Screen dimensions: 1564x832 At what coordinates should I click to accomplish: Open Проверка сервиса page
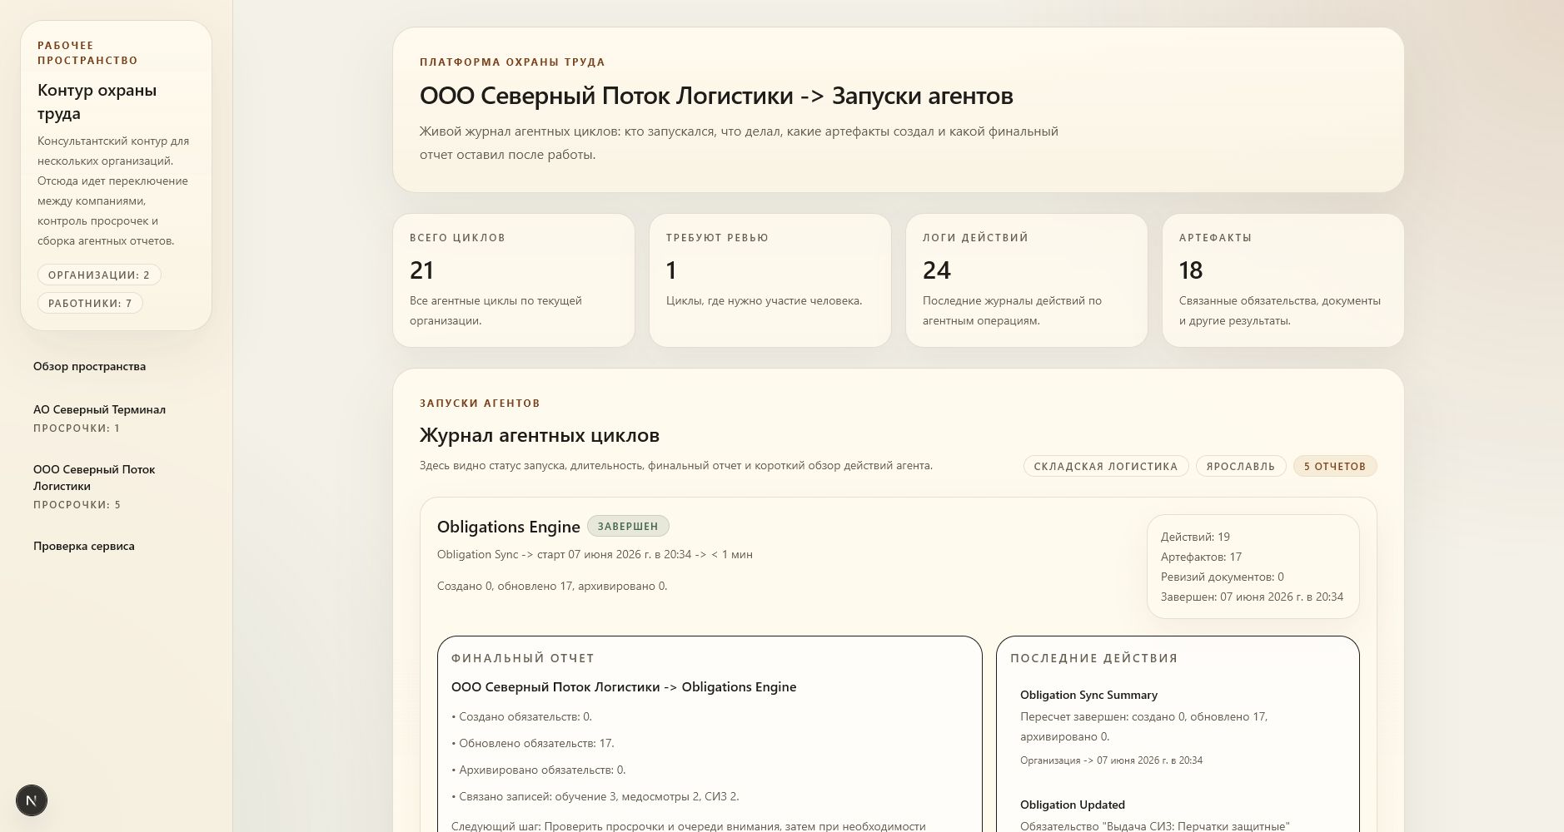coord(83,546)
